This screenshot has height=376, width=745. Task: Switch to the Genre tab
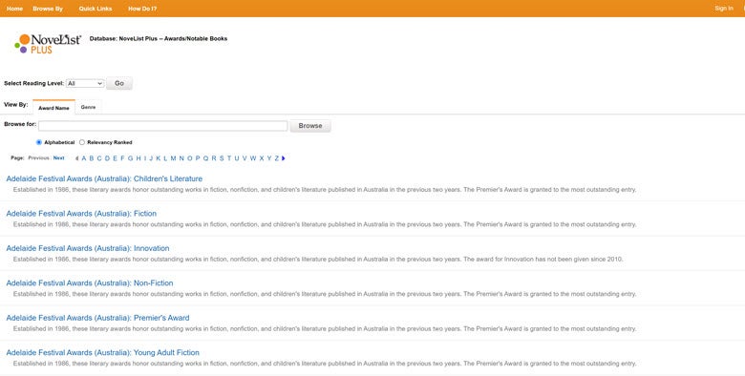[x=89, y=107]
